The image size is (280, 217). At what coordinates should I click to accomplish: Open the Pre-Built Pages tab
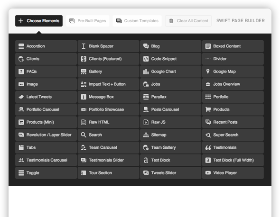pyautogui.click(x=87, y=21)
